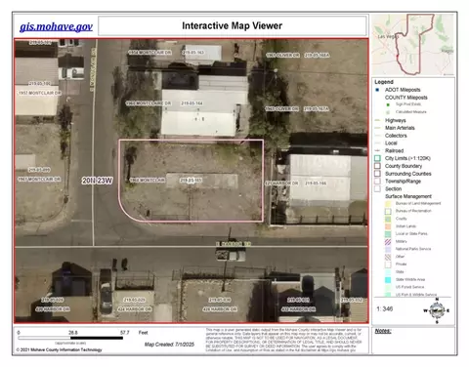Click the Other hatched legend swatch

click(388, 257)
